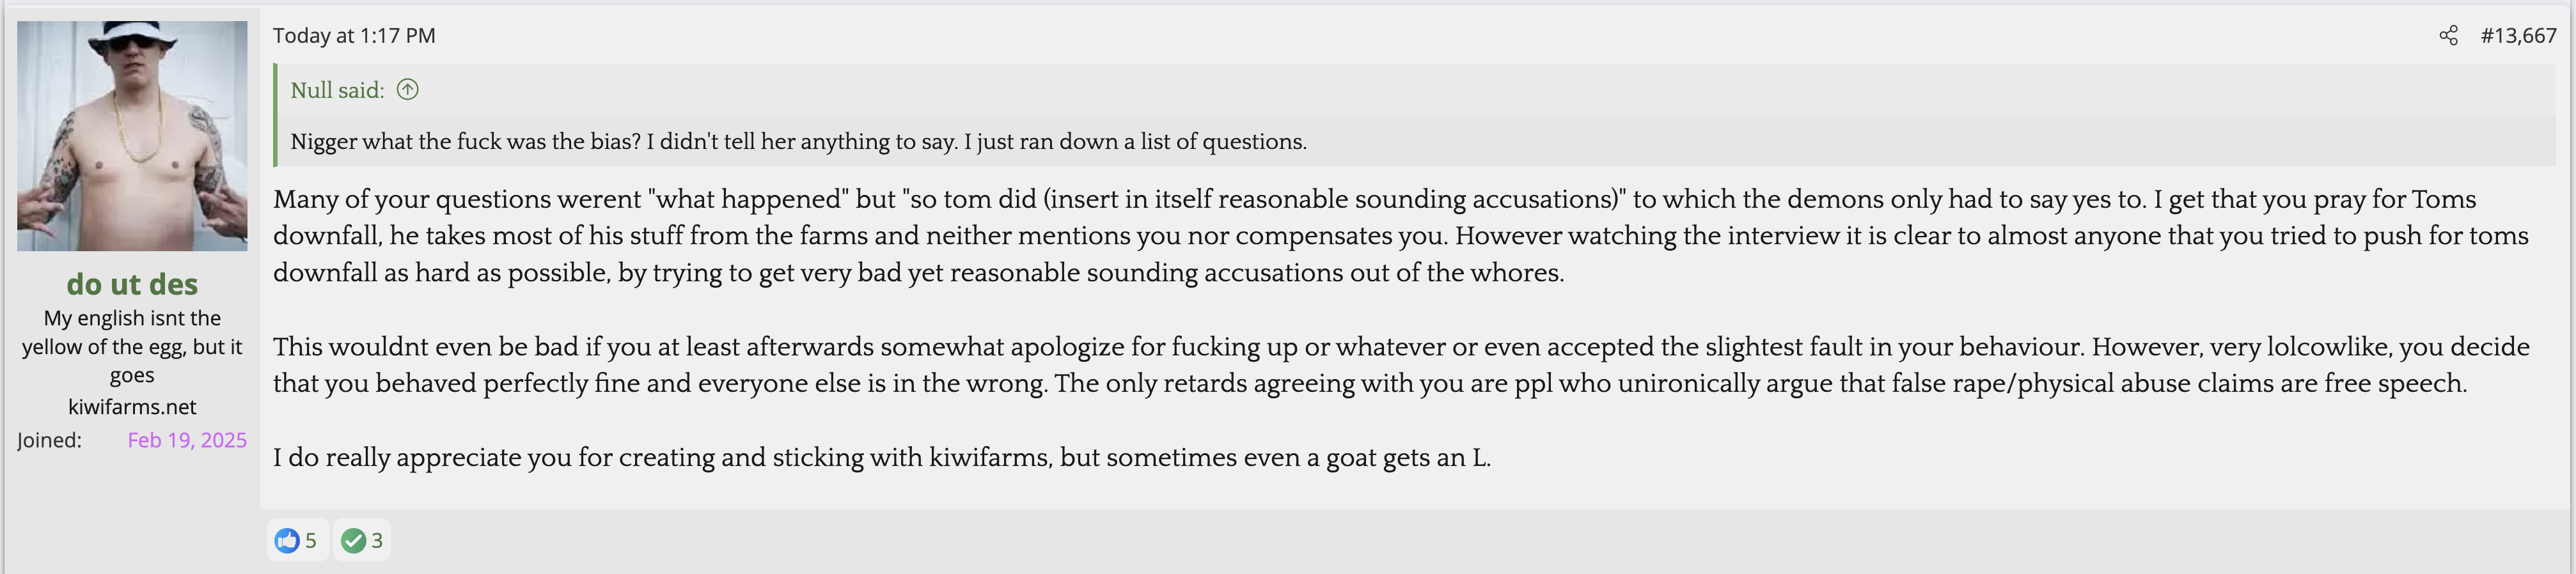Viewport: 2576px width, 574px height.
Task: Click the Agree reaction count "3"
Action: point(377,541)
